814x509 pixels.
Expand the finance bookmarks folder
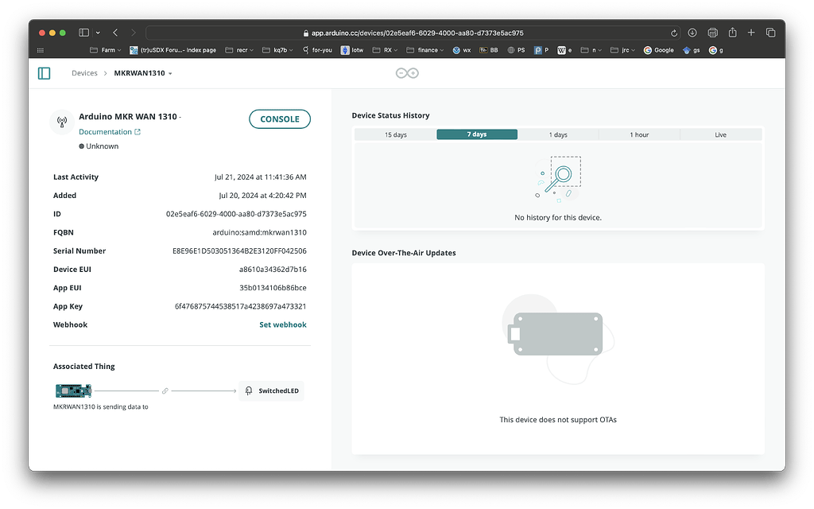tap(424, 50)
